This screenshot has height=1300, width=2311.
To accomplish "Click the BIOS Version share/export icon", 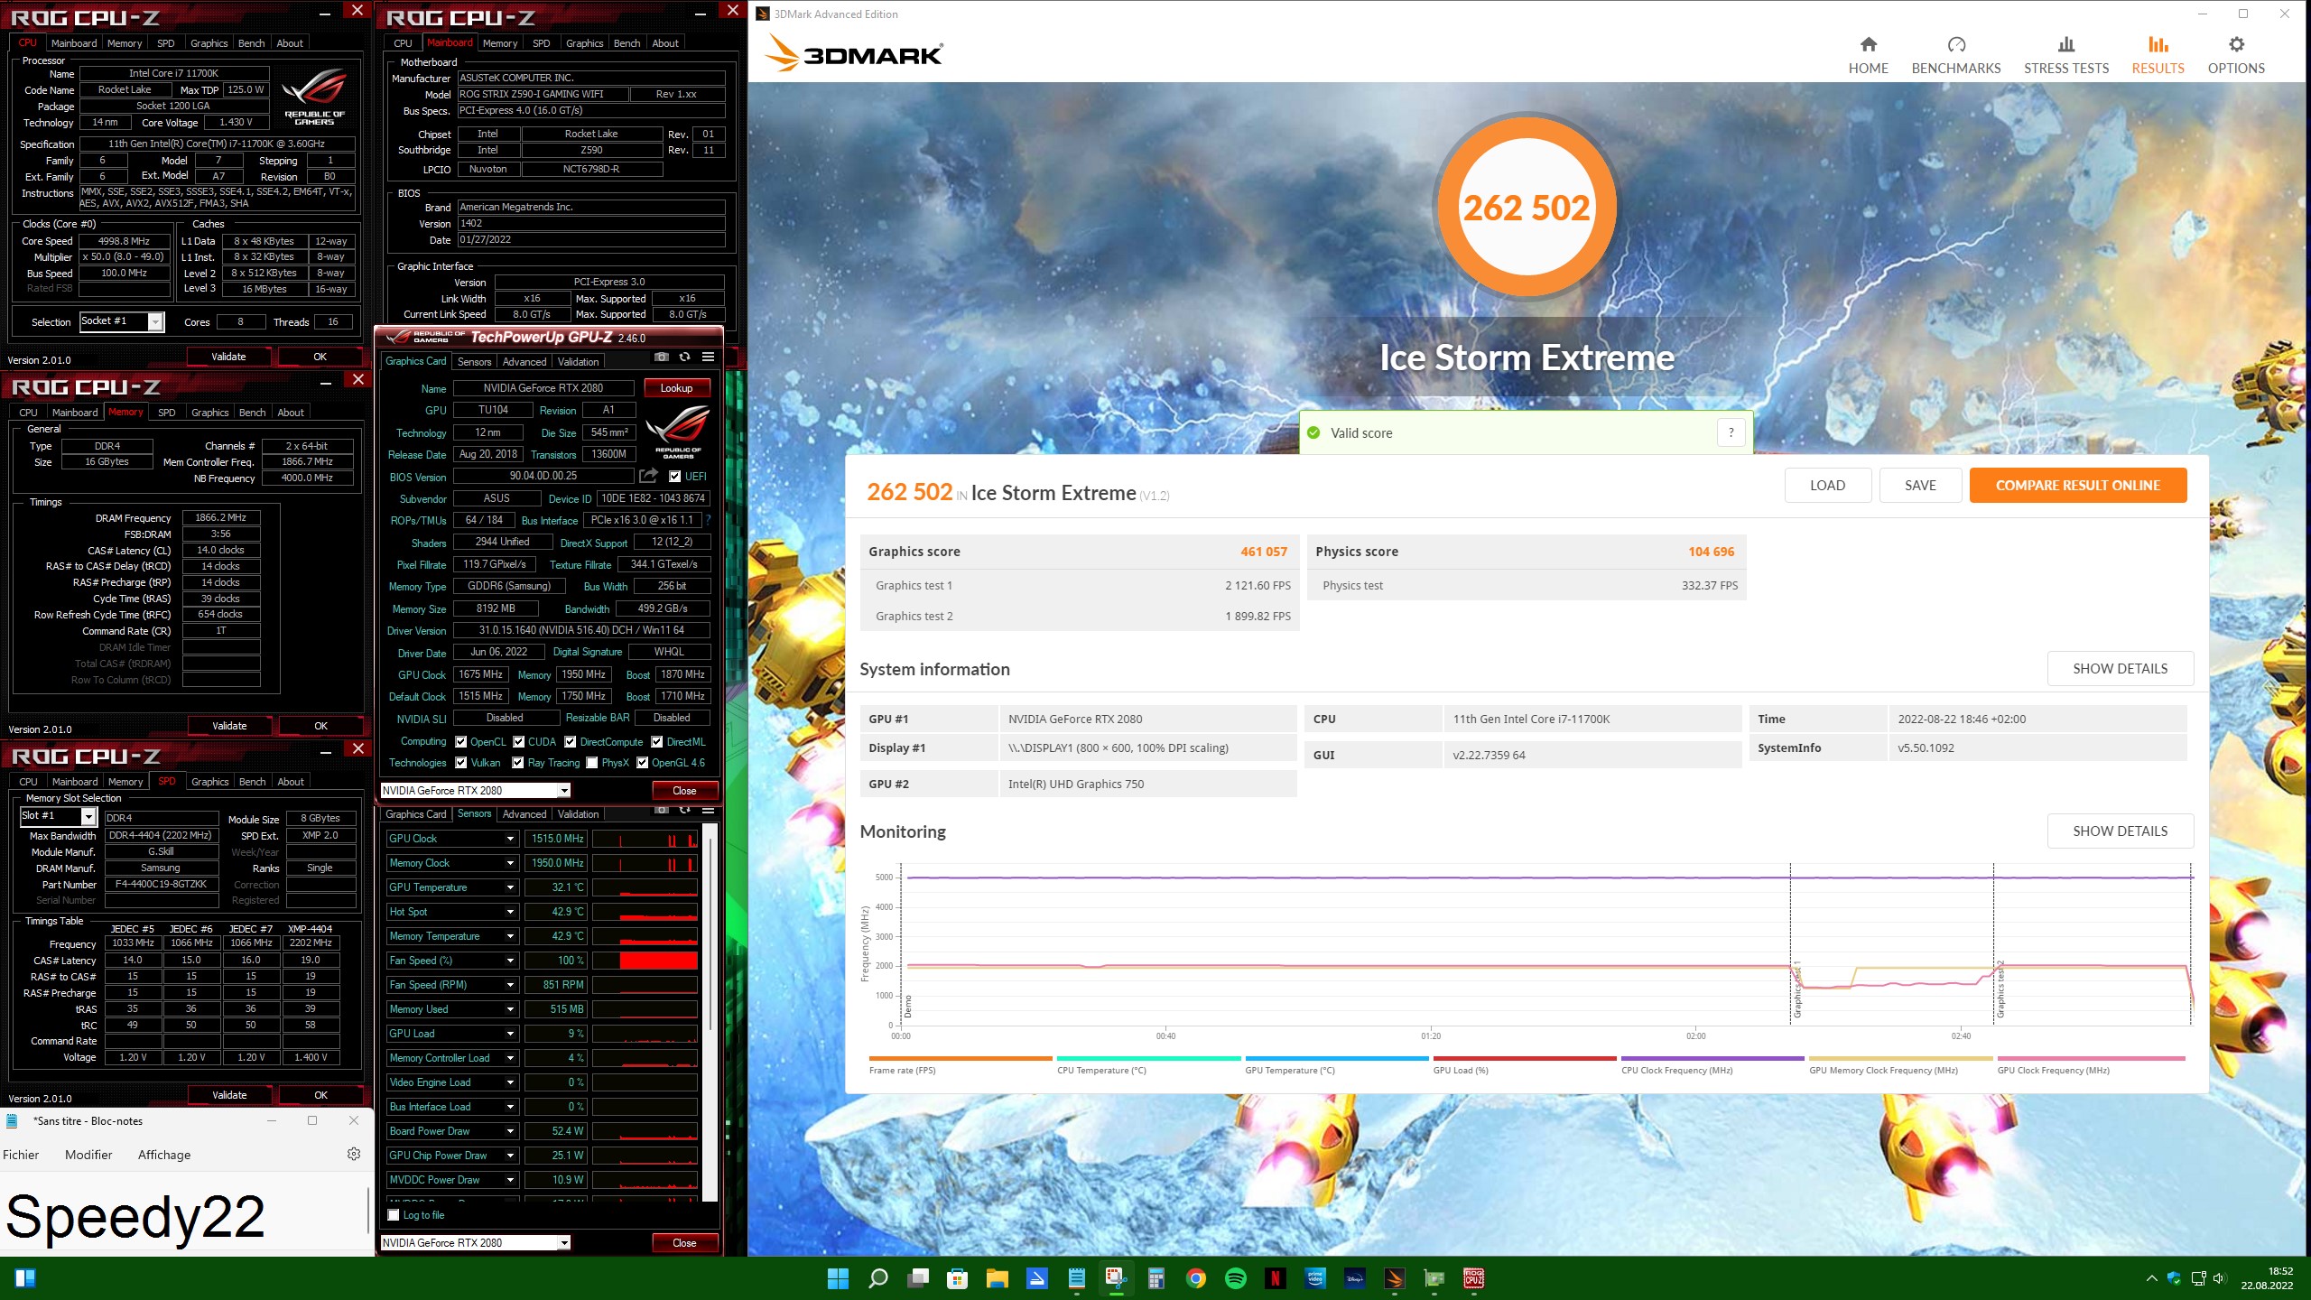I will (x=648, y=476).
